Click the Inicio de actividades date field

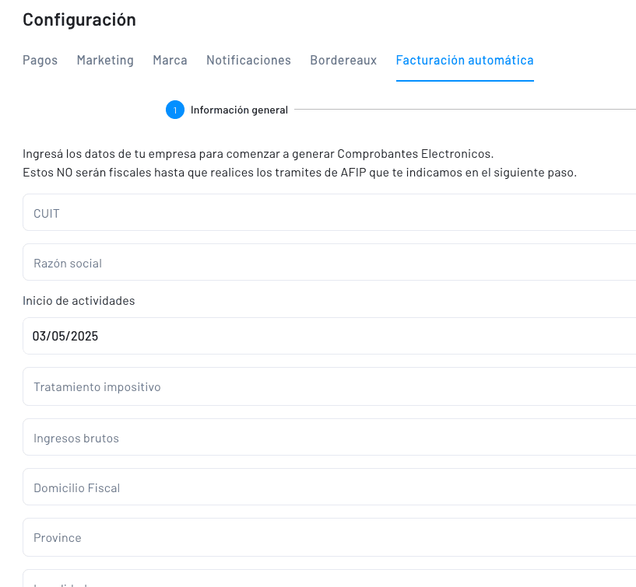327,336
